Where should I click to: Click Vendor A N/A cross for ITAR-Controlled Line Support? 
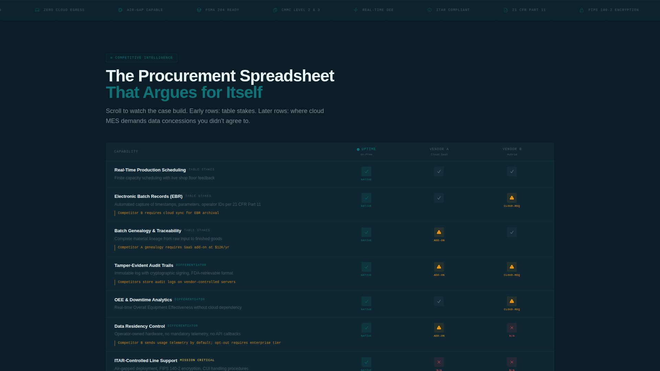pyautogui.click(x=439, y=362)
